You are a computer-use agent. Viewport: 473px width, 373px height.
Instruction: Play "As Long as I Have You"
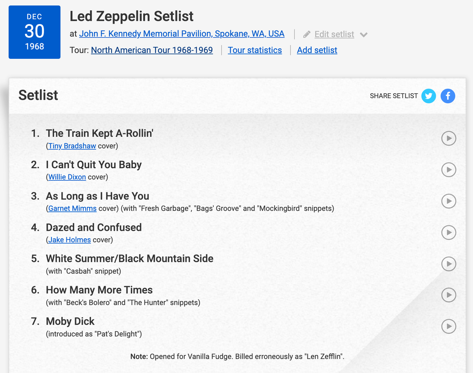point(449,201)
